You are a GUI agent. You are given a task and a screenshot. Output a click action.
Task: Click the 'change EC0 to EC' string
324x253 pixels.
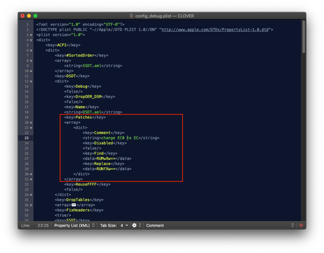click(119, 138)
